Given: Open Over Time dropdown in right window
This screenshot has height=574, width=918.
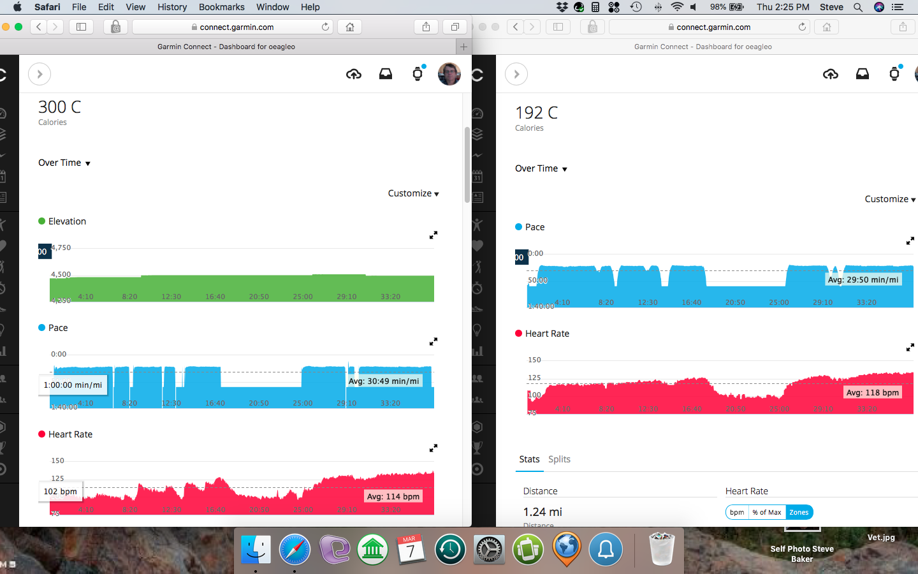Looking at the screenshot, I should (x=541, y=168).
